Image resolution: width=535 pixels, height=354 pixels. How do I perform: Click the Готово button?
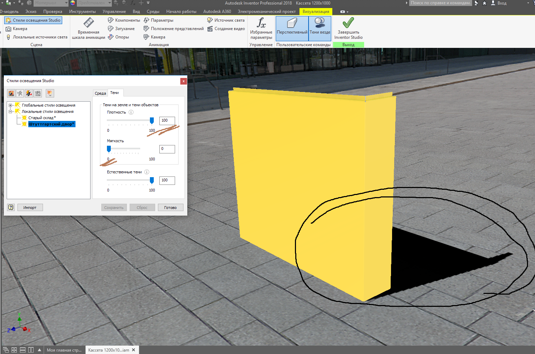point(171,207)
